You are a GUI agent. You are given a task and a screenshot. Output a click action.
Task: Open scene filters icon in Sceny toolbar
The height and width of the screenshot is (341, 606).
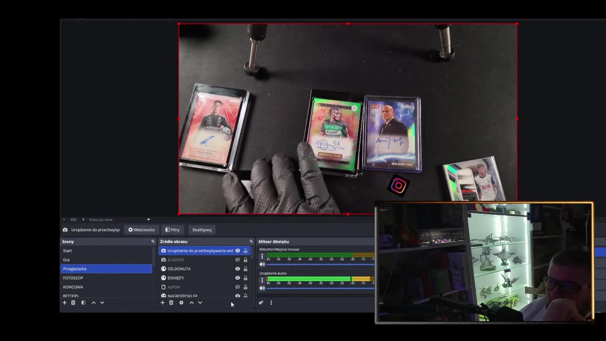[83, 303]
